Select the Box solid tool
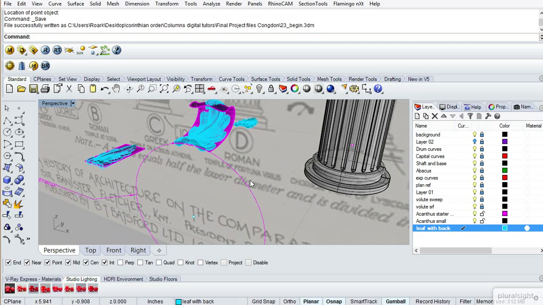Image resolution: width=543 pixels, height=305 pixels. [7, 180]
